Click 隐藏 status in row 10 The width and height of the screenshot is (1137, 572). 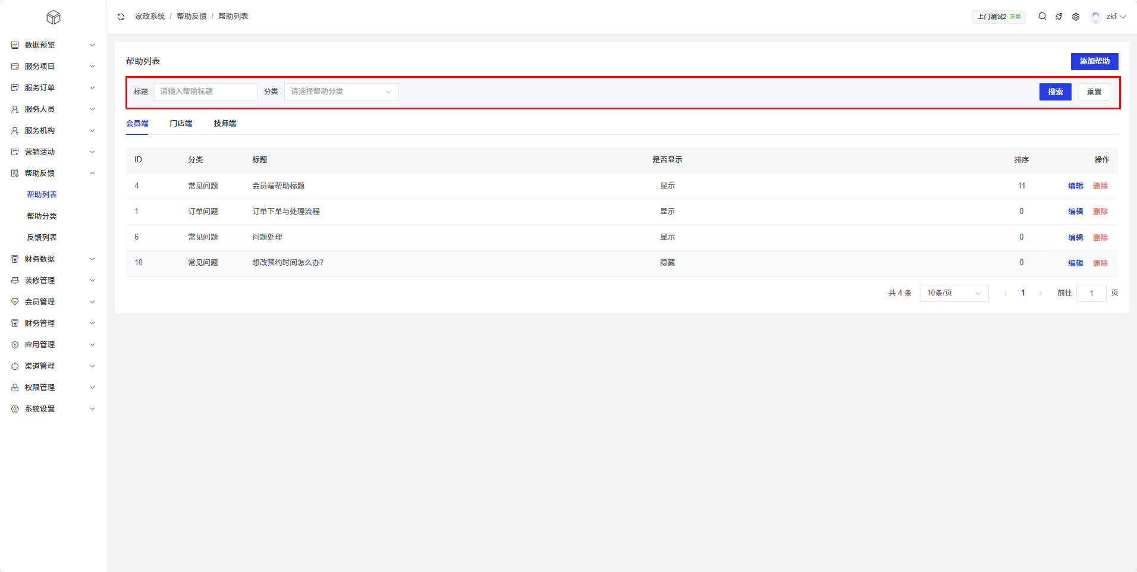(x=667, y=263)
